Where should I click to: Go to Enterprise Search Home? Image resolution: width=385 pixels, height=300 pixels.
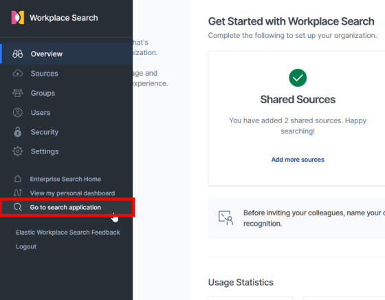[65, 179]
